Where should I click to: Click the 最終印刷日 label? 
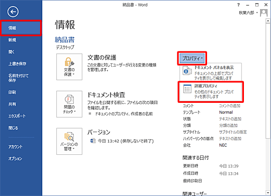pos(192,181)
